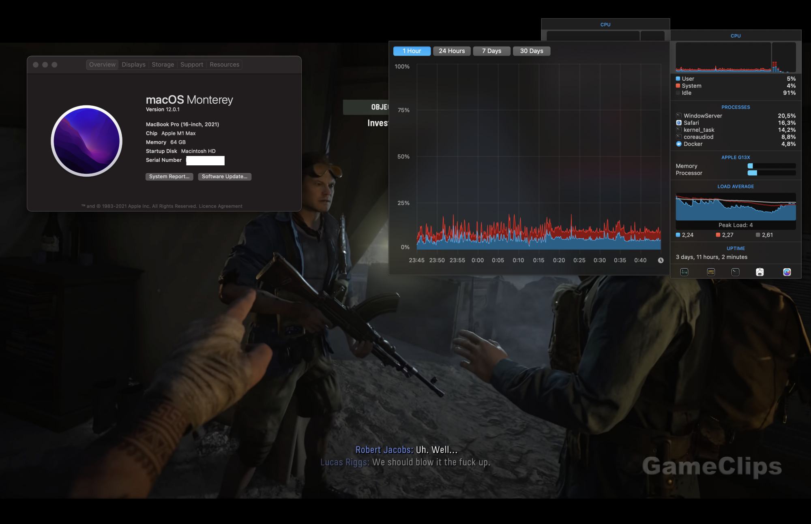Open iStat Menus app icon
This screenshot has height=524, width=811.
[787, 272]
